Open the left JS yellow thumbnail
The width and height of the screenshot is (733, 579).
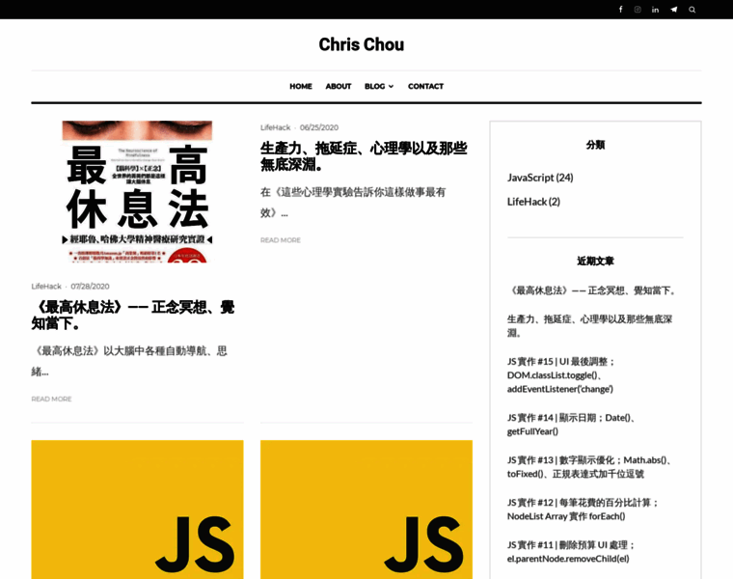click(137, 510)
